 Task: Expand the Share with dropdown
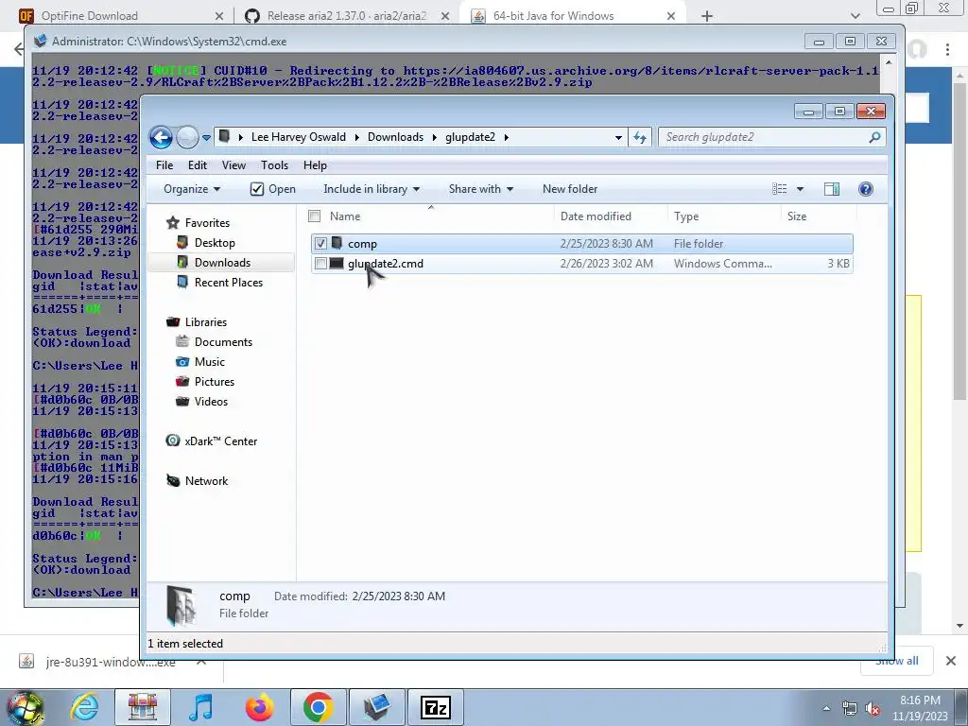(x=481, y=189)
